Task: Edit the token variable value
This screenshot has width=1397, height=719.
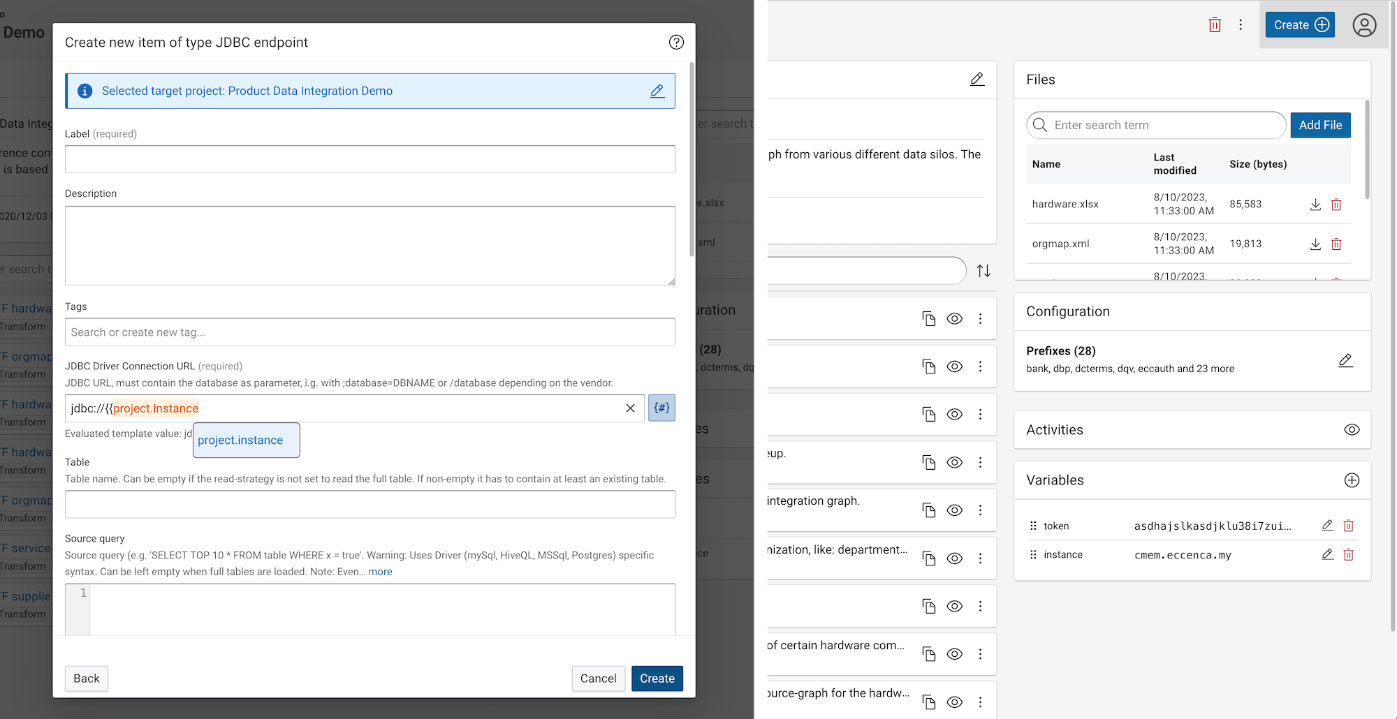Action: click(1327, 526)
